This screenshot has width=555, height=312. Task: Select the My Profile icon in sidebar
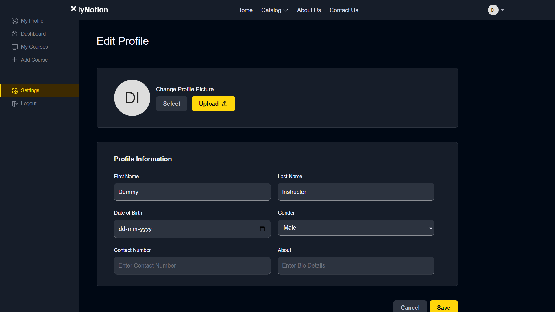[14, 21]
